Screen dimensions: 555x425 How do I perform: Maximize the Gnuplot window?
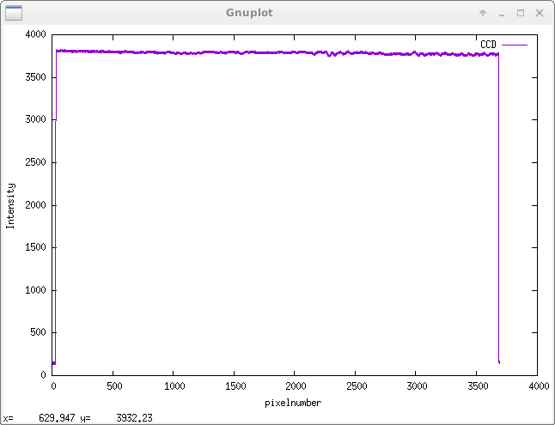(521, 13)
